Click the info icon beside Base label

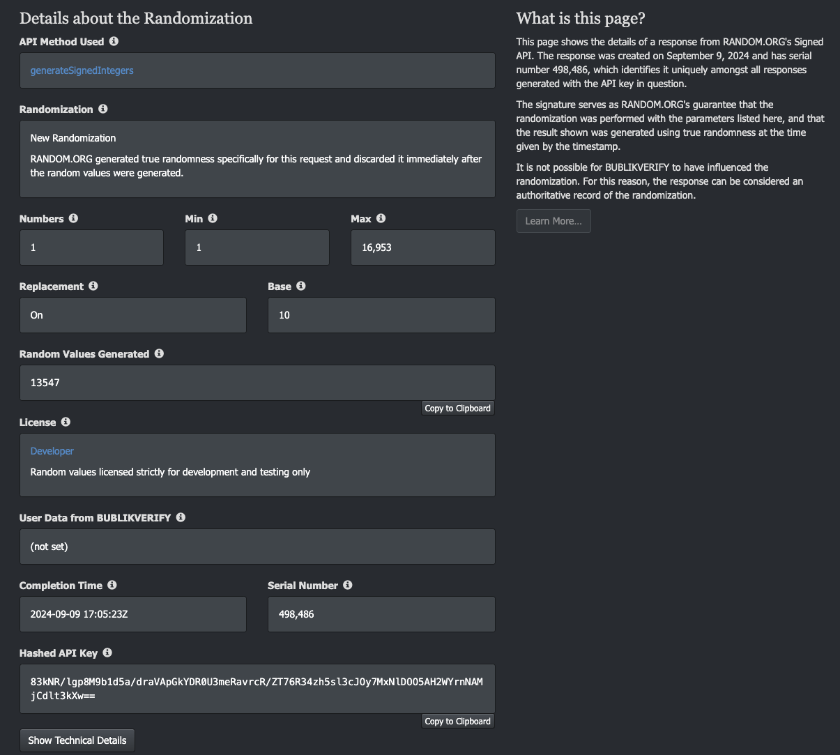click(x=301, y=286)
